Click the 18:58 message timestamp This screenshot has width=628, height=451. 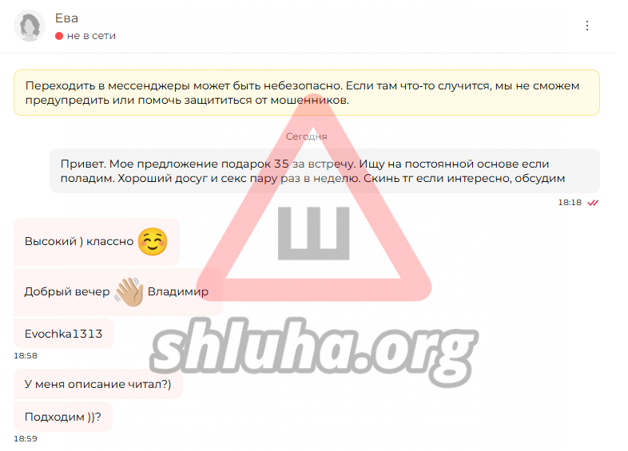coord(26,356)
